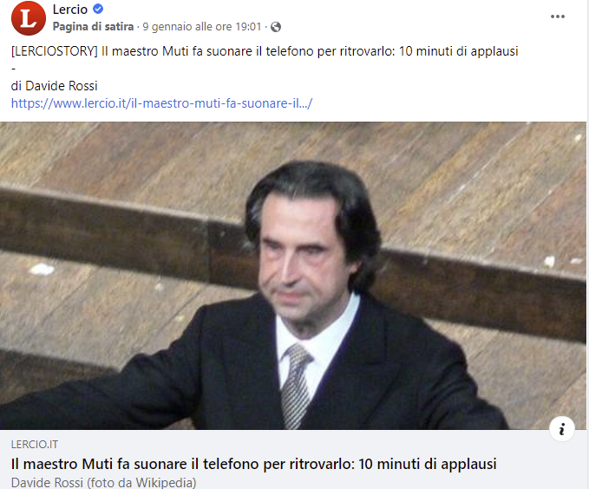Open the article preview photo
Screen dimensions: 589x489
coord(293,275)
